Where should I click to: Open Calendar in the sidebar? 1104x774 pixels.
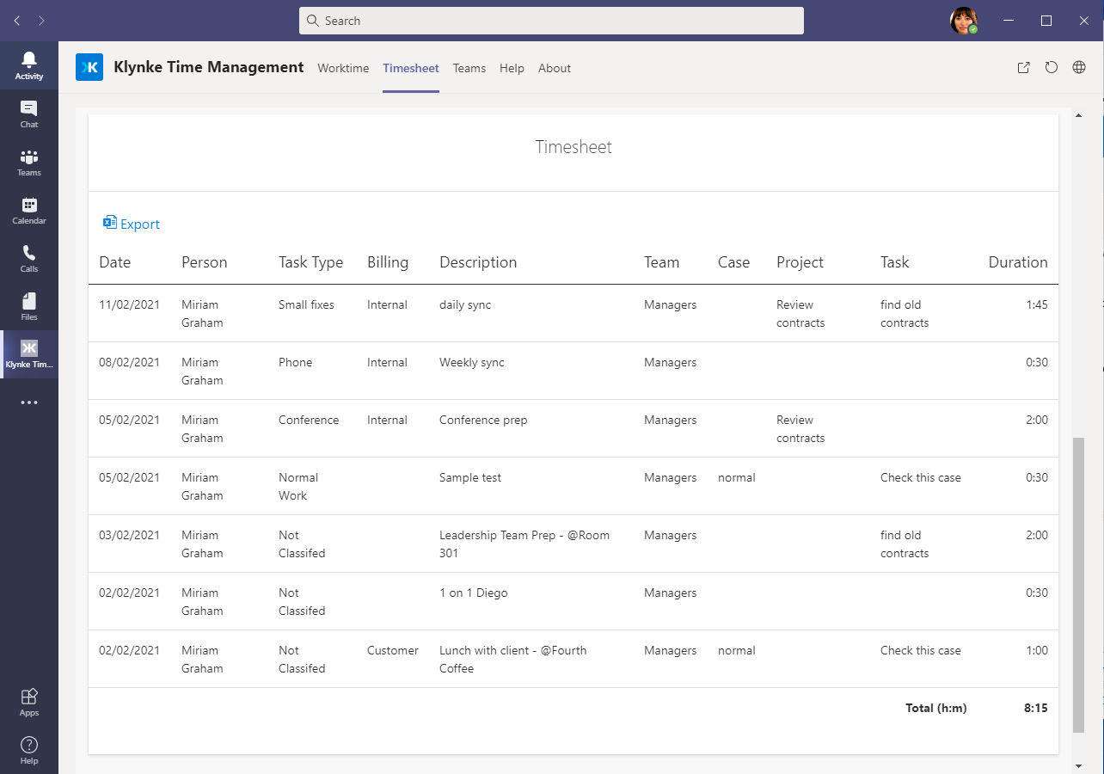point(29,210)
